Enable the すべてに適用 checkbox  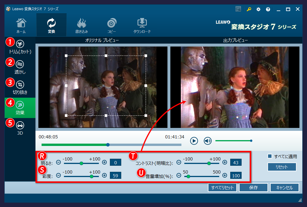pos(270,156)
